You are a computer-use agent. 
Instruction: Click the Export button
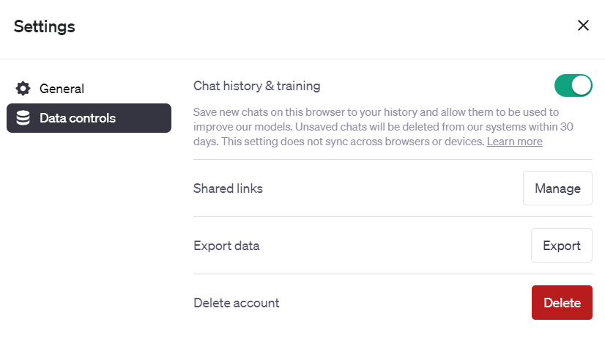coord(561,245)
